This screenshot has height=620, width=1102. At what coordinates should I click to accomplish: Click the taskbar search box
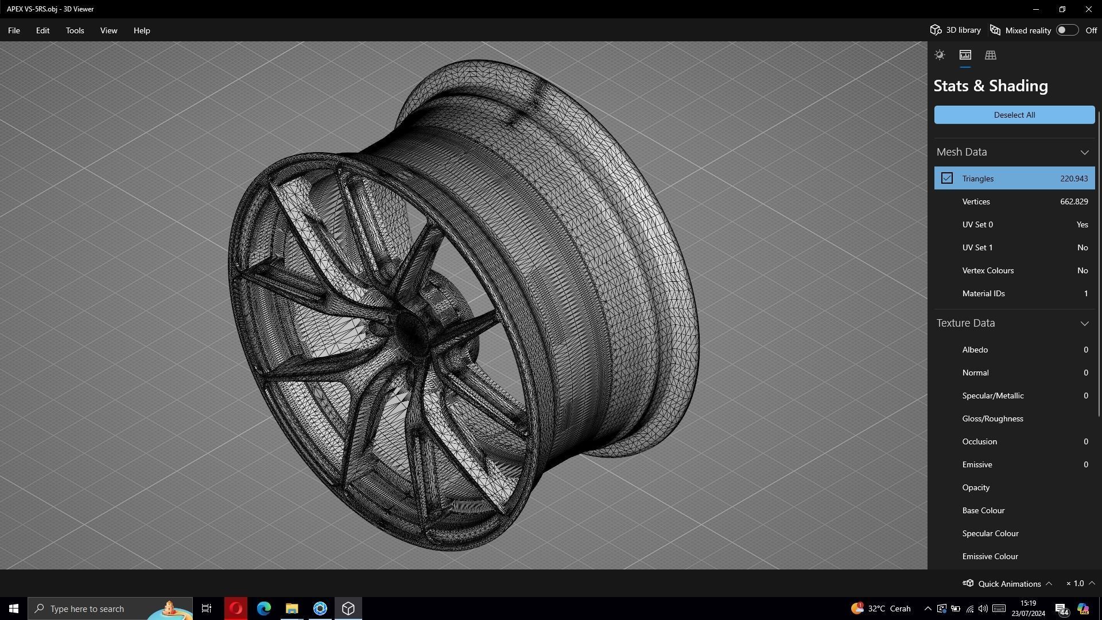[110, 609]
